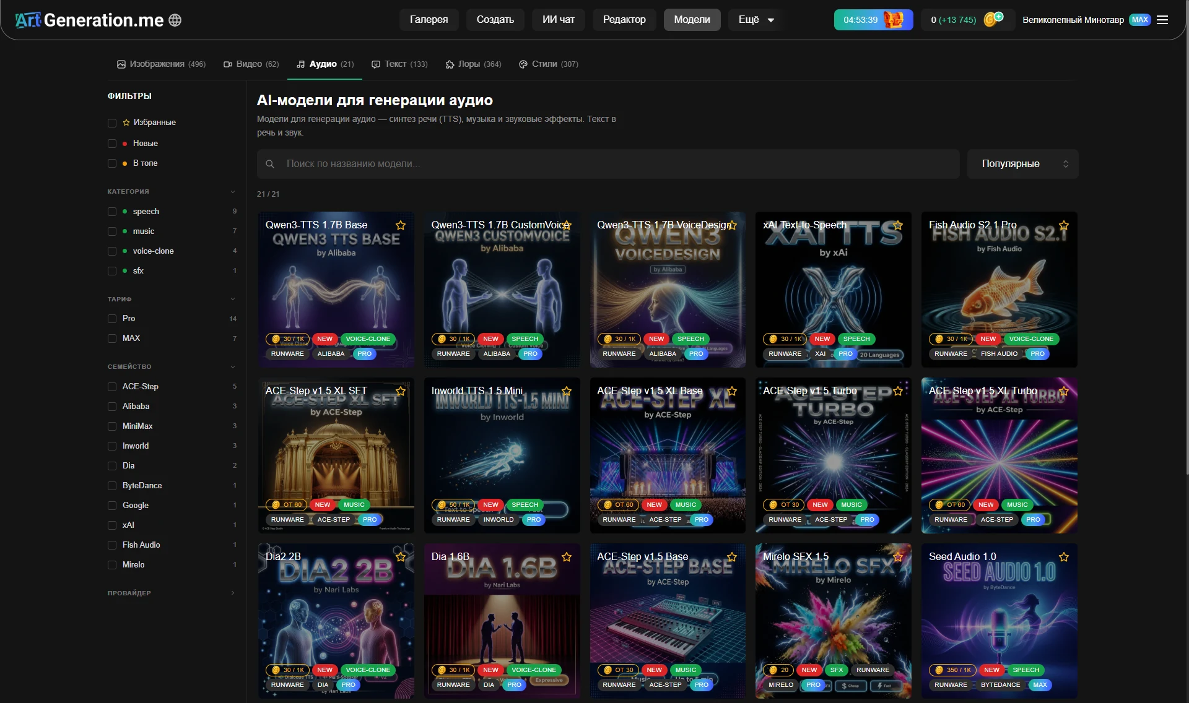Star the Seed Audio 1.0 model
The image size is (1189, 703).
(1064, 557)
